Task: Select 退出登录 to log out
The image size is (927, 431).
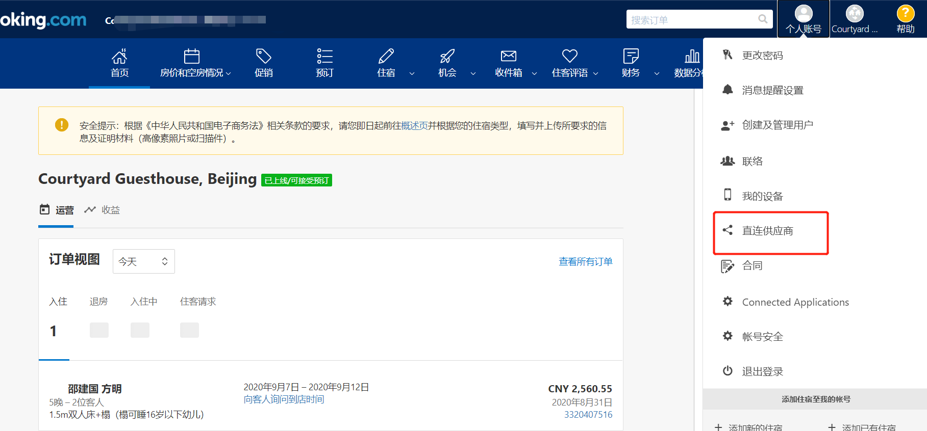Action: pos(762,371)
